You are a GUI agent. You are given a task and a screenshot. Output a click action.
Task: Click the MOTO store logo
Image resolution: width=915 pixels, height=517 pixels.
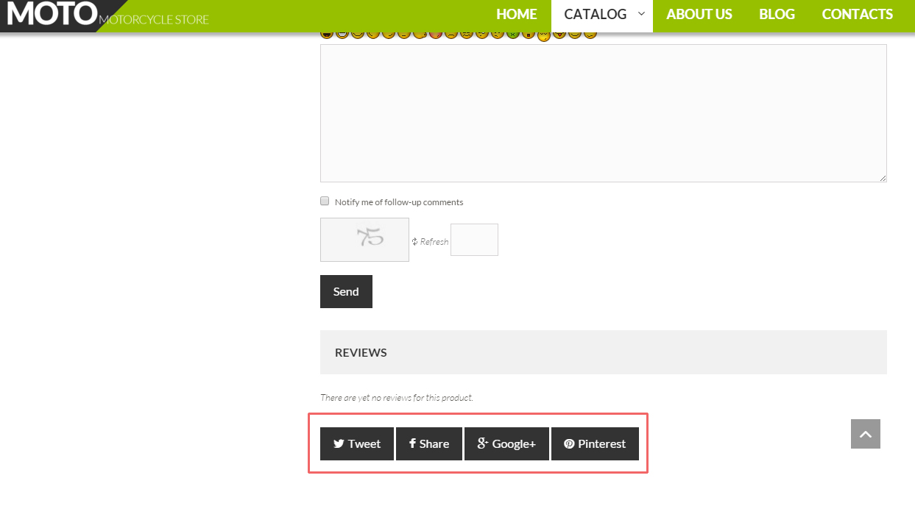107,14
